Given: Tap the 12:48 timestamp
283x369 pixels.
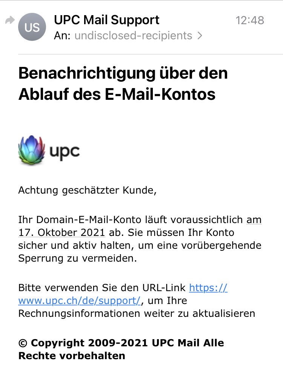Looking at the screenshot, I should click(x=250, y=20).
